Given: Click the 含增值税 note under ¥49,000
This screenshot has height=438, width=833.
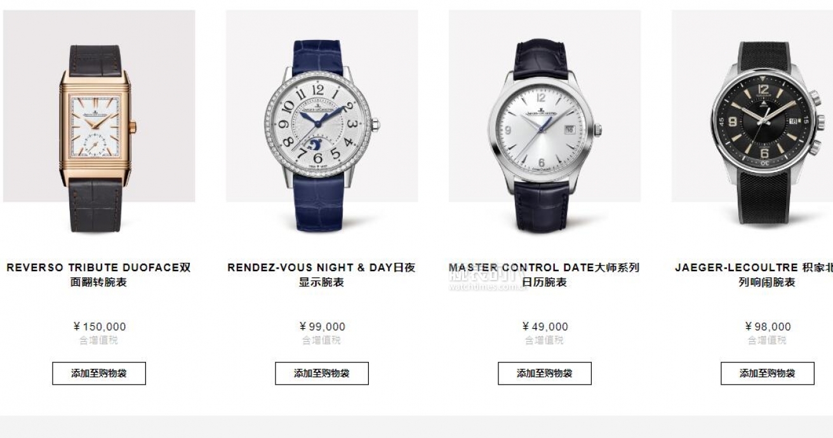Looking at the screenshot, I should [x=544, y=340].
